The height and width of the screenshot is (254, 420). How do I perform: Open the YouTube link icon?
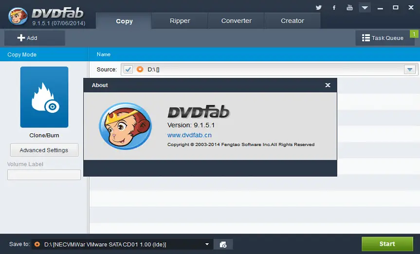(x=349, y=7)
